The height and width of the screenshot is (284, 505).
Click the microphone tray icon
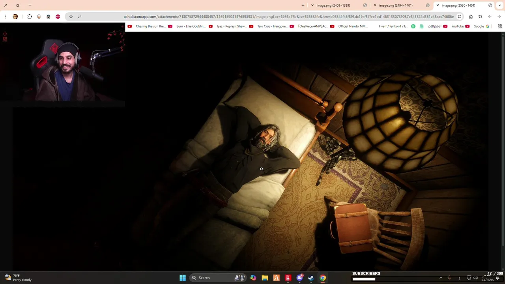[x=449, y=278]
